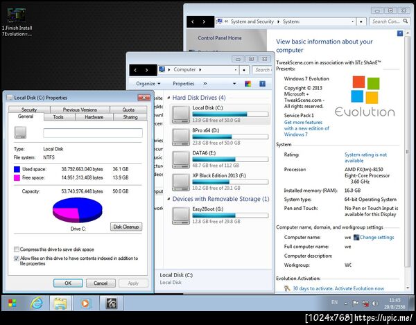Click the Back arrow in System window
This screenshot has width=416, height=325.
tap(193, 21)
